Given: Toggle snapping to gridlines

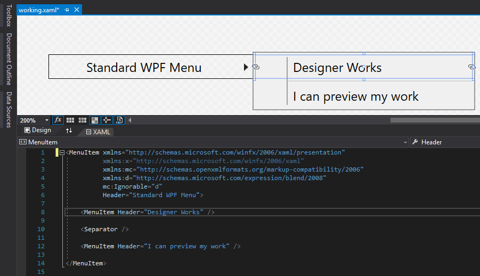Looking at the screenshot, I should coord(83,120).
